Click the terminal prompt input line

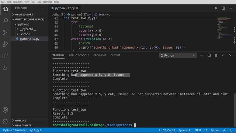click(x=94, y=125)
